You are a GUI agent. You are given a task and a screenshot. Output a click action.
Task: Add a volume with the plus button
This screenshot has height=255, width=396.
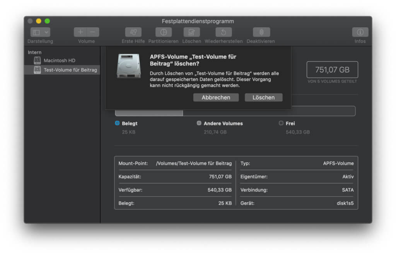click(80, 32)
